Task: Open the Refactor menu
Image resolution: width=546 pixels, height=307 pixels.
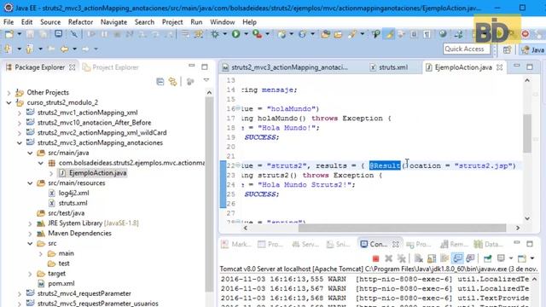Action: coord(80,22)
